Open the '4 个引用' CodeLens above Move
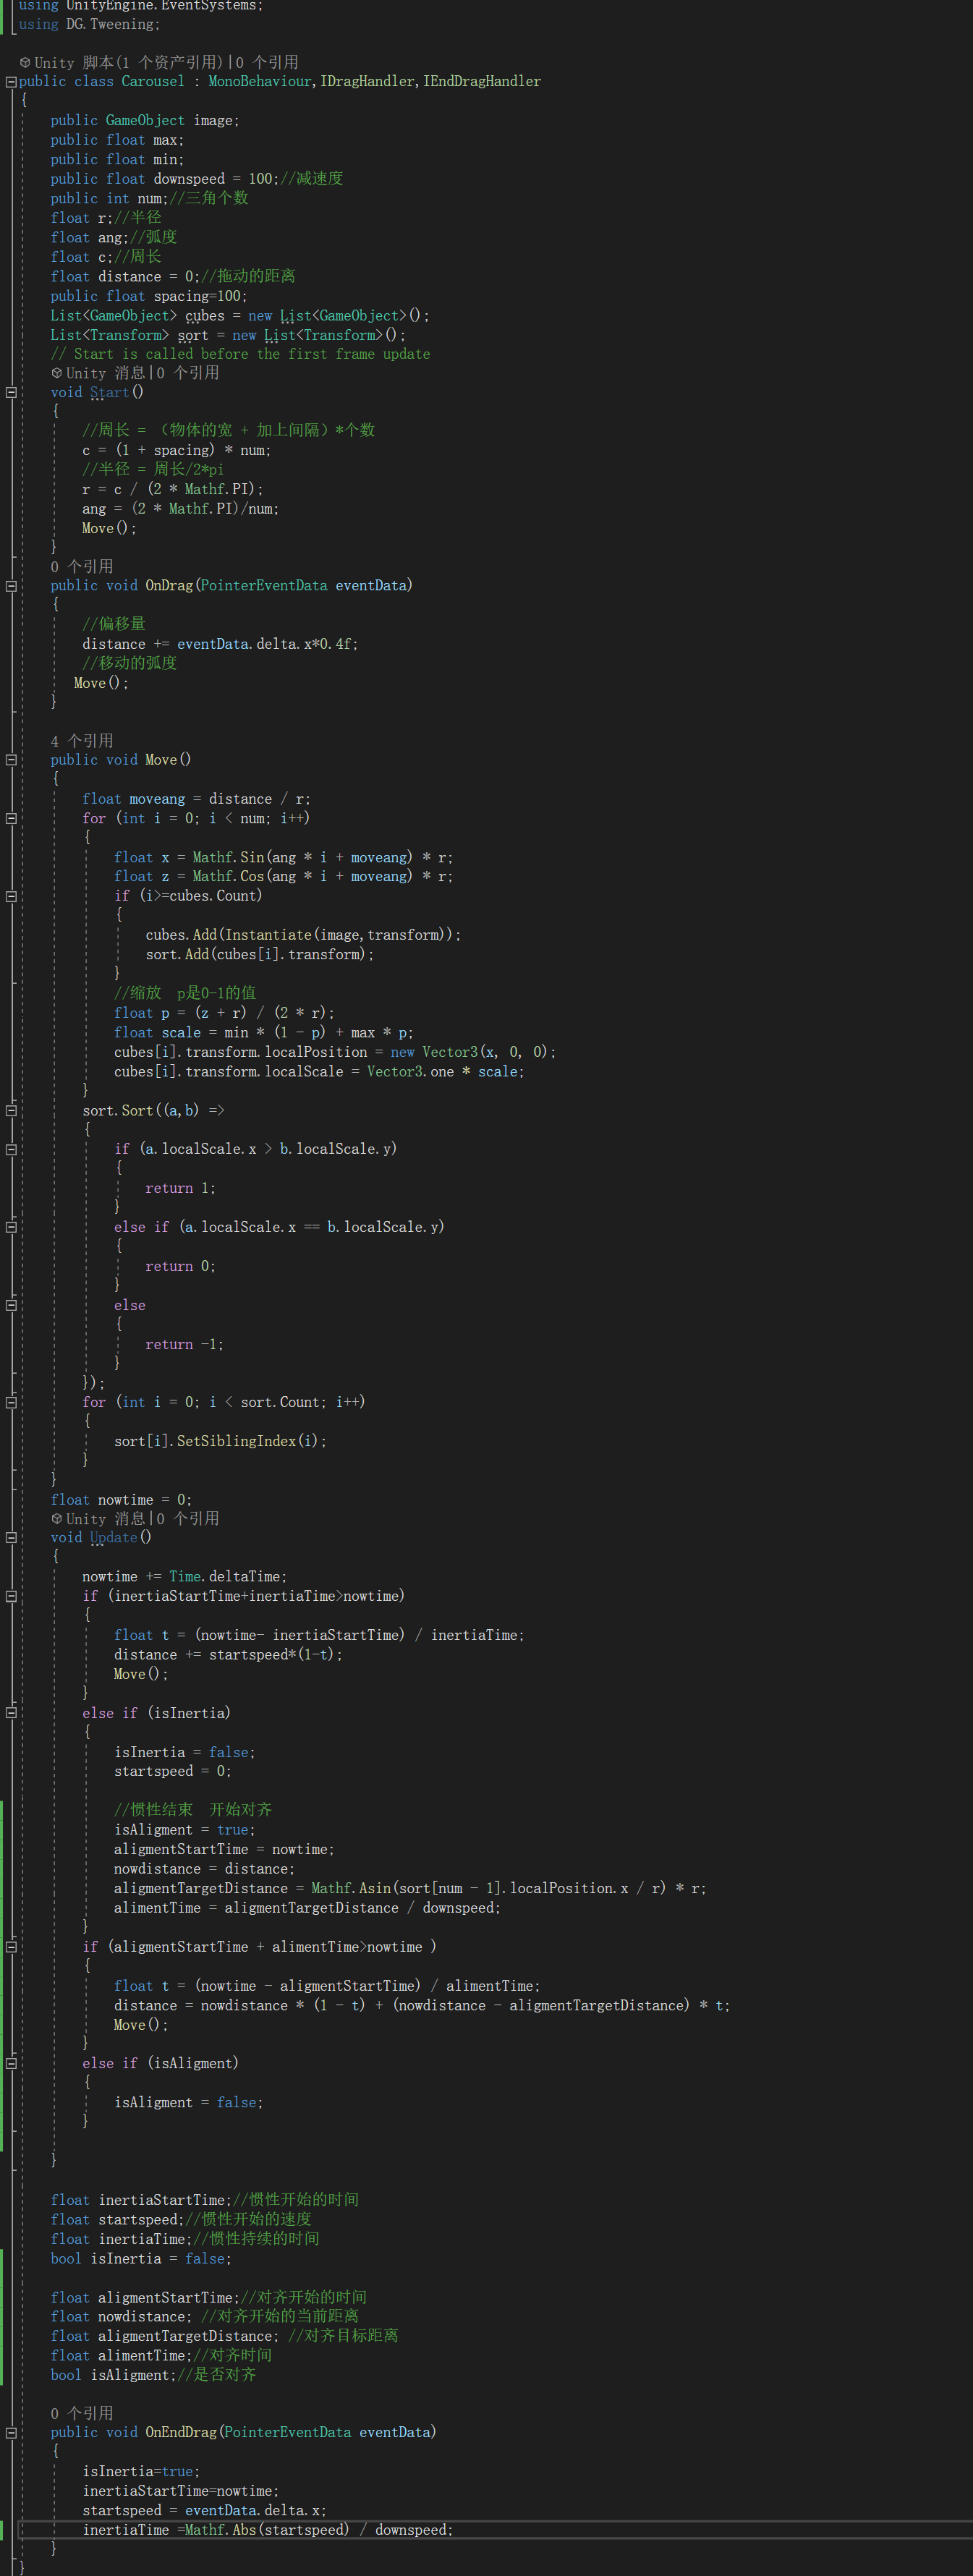This screenshot has height=2576, width=973. coord(82,741)
